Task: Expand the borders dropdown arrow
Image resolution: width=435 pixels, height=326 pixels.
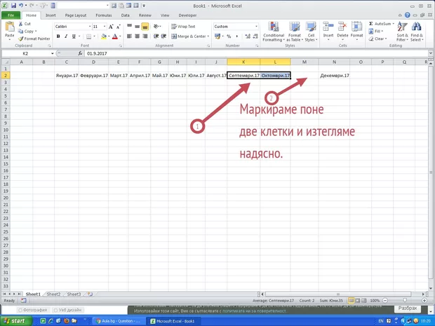Action: [x=94, y=36]
